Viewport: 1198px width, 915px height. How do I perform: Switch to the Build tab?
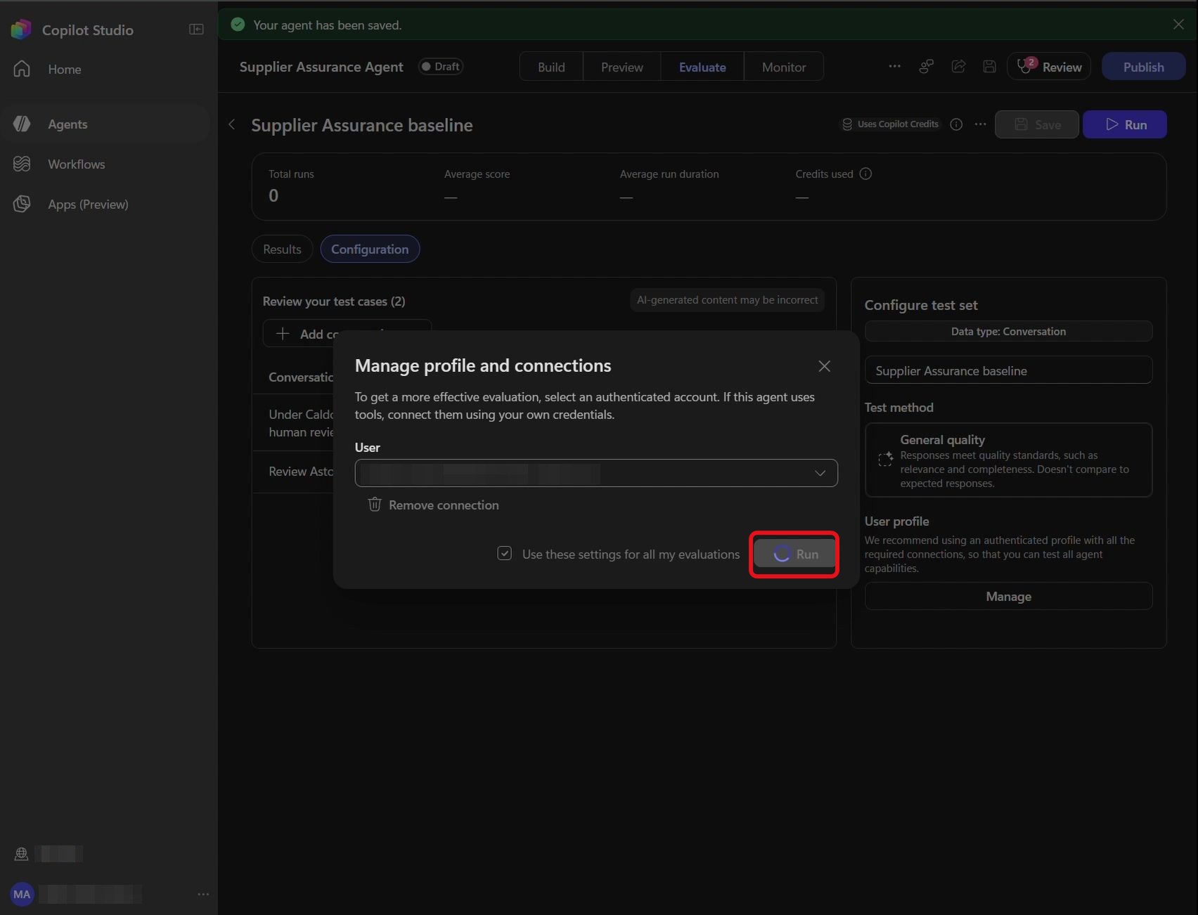pos(551,67)
